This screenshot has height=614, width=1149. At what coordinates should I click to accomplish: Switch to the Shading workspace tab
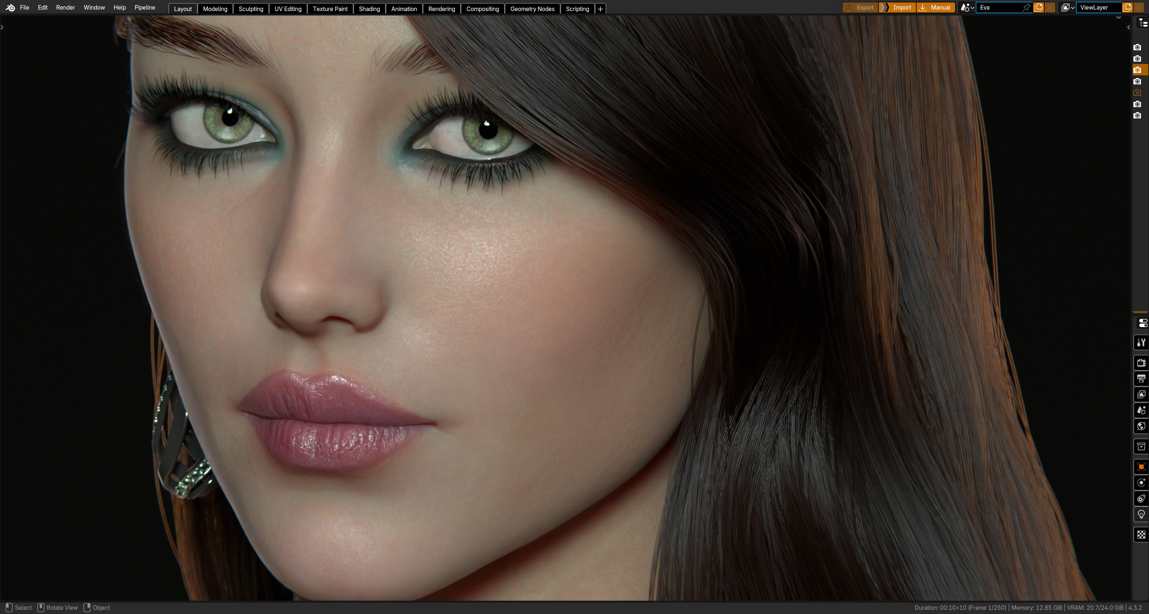tap(369, 9)
